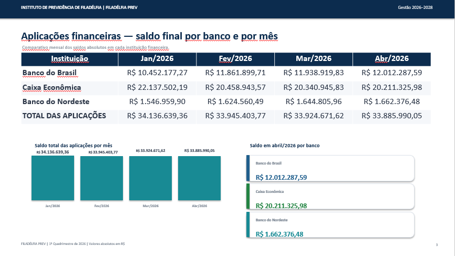The width and height of the screenshot is (455, 256).
Task: Click the Banco do Brasil April balance card
Action: pos(330,168)
